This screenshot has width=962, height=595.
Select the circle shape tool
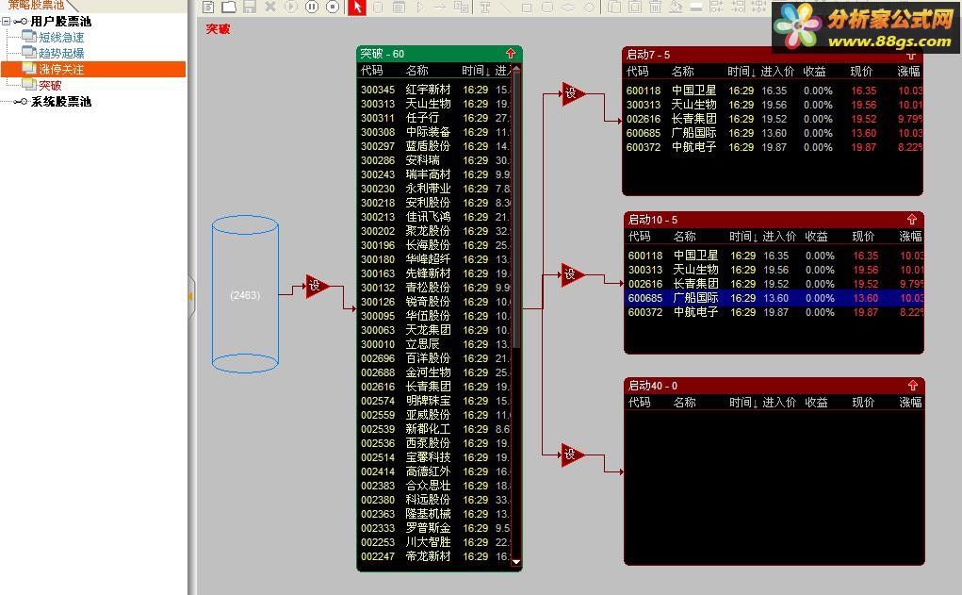pos(590,7)
